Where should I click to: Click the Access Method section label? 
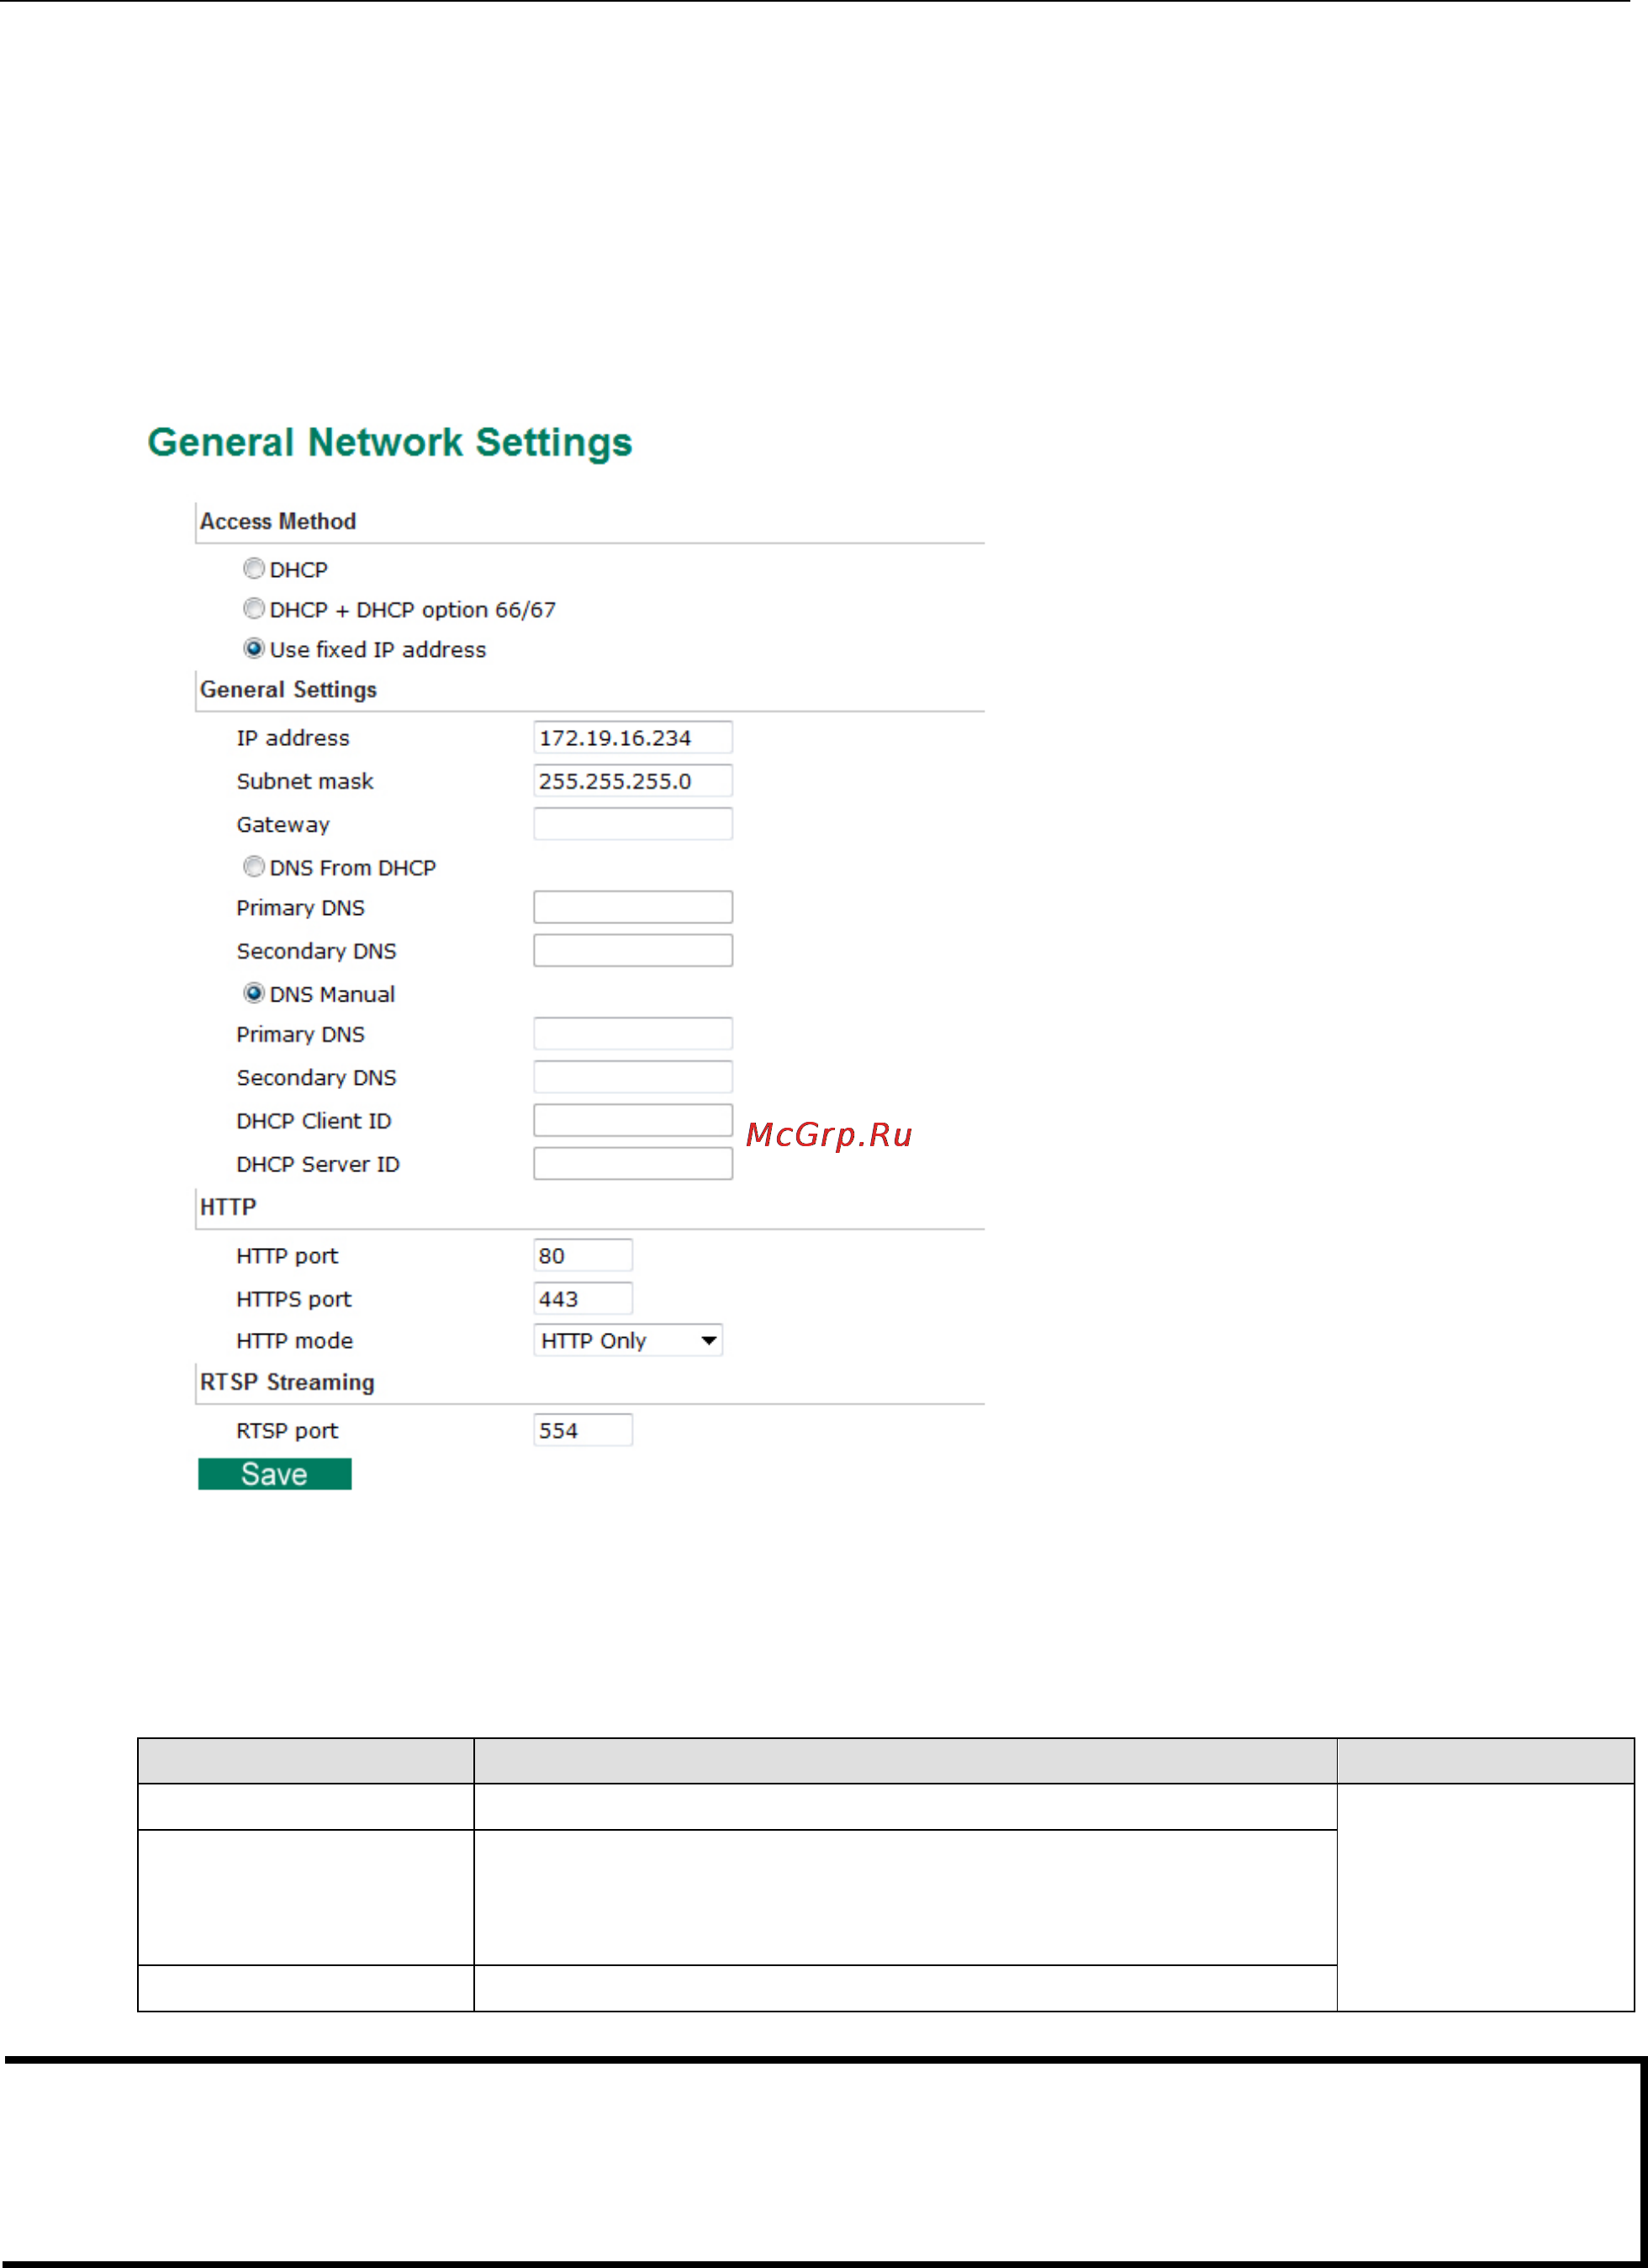click(278, 521)
